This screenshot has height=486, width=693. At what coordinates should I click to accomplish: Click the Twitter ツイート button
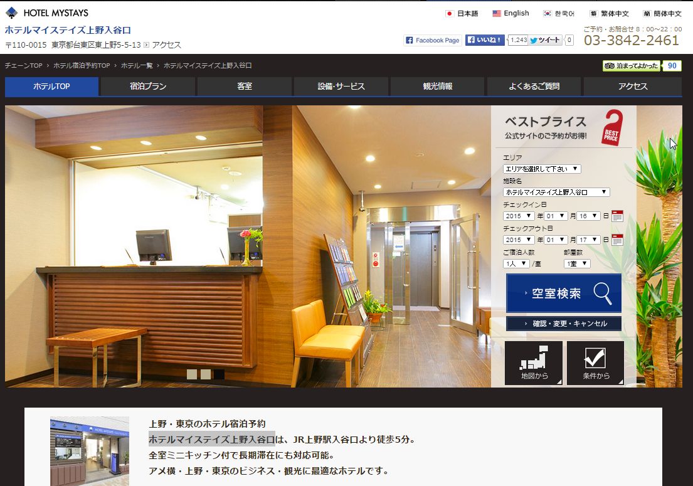click(545, 40)
